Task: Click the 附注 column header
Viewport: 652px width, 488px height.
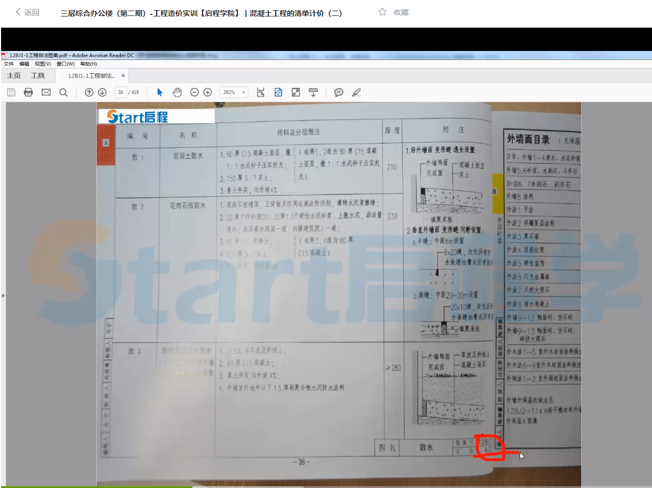Action: pos(453,130)
